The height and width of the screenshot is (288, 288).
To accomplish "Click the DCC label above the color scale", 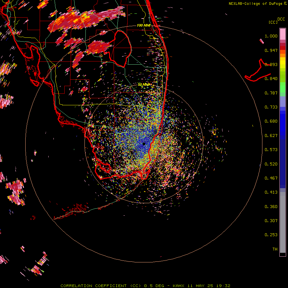I will 281,19.
